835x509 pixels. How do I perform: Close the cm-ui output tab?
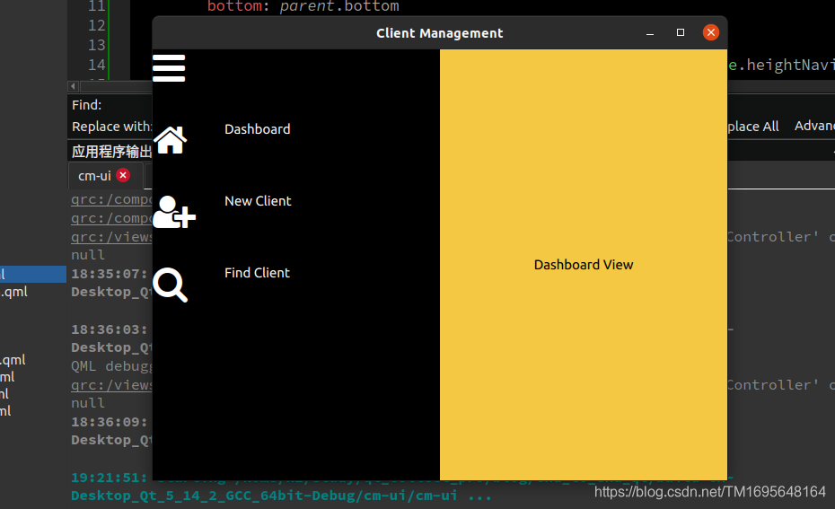point(123,175)
